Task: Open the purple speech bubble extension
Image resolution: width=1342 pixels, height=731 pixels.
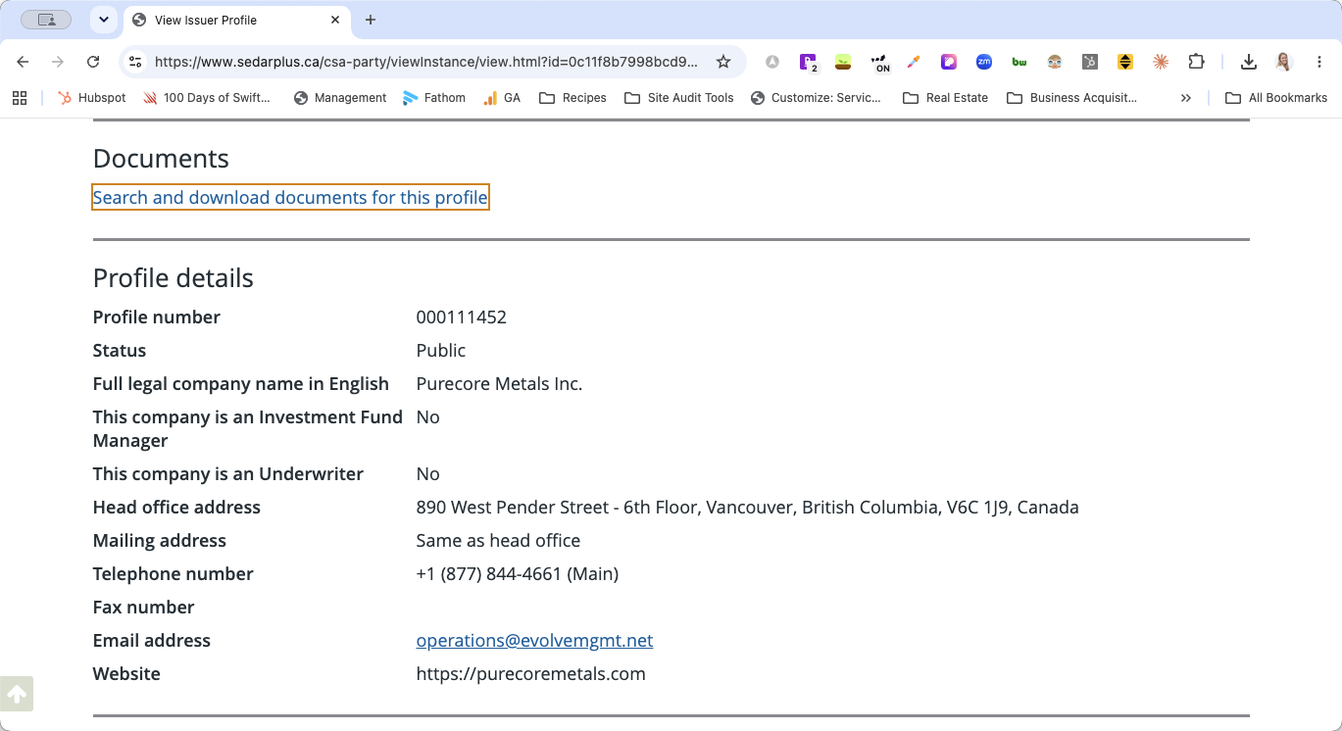Action: [949, 62]
